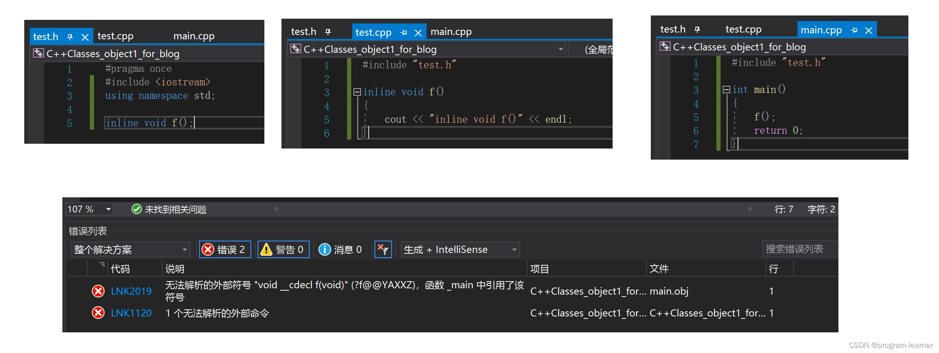This screenshot has width=939, height=353.
Task: Sort by the 文件 column header
Action: coord(659,269)
